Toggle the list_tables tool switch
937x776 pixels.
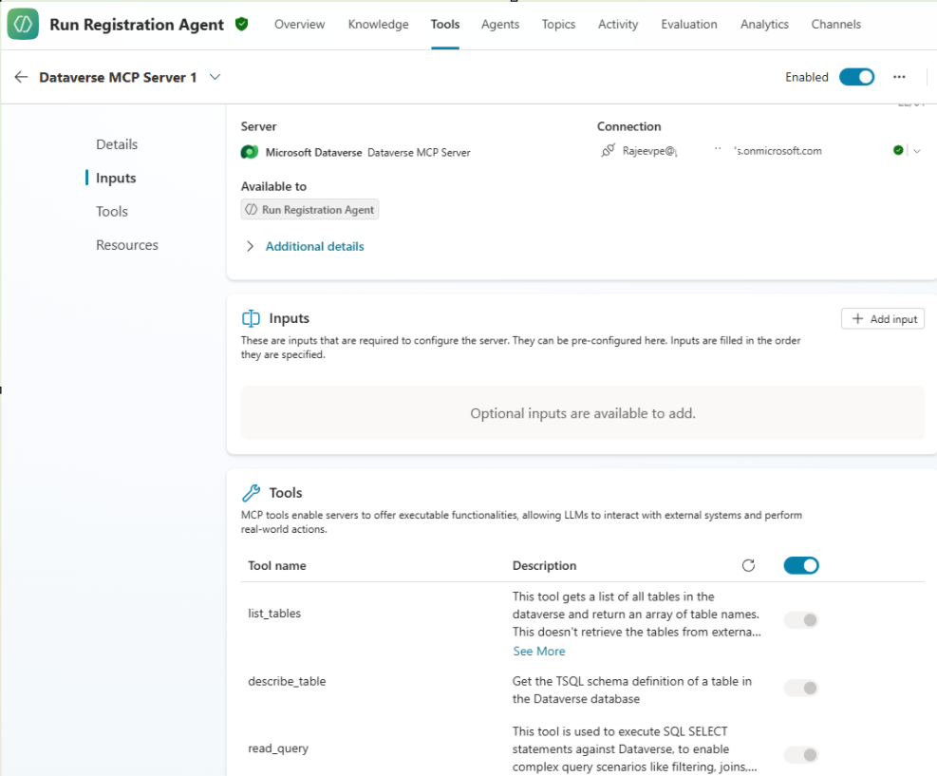pyautogui.click(x=800, y=620)
